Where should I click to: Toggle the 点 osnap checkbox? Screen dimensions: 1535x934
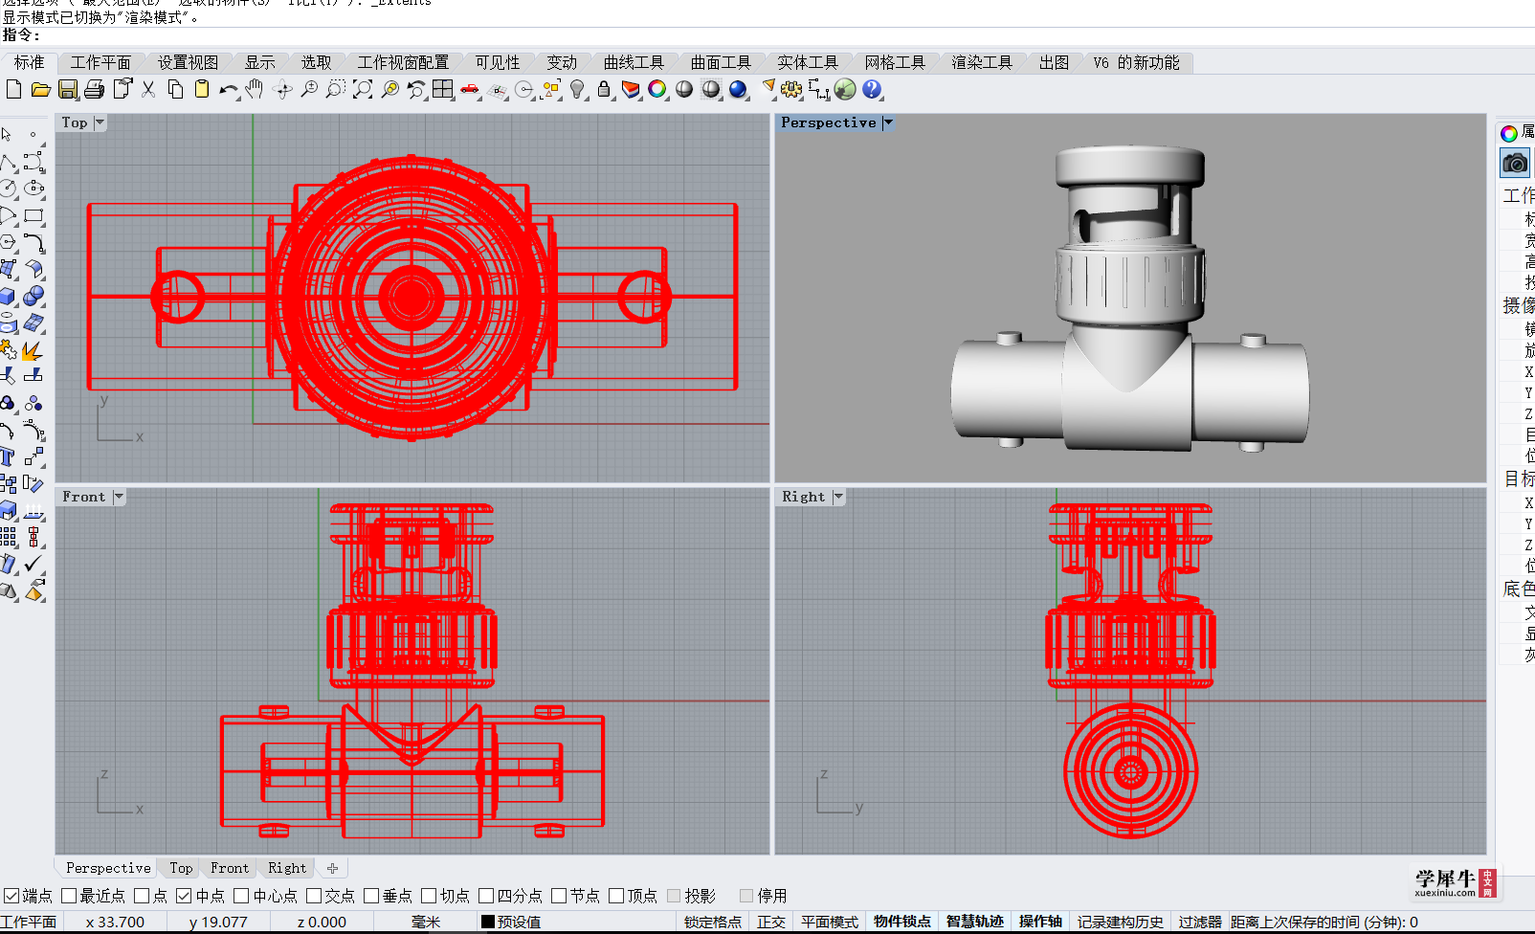tap(142, 896)
